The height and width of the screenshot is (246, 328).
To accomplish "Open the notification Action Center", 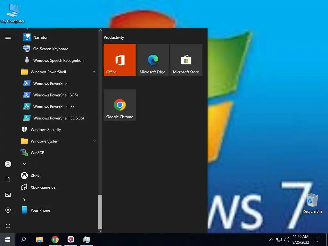I will click(317, 240).
